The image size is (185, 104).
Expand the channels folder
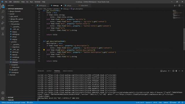pyautogui.click(x=12, y=75)
